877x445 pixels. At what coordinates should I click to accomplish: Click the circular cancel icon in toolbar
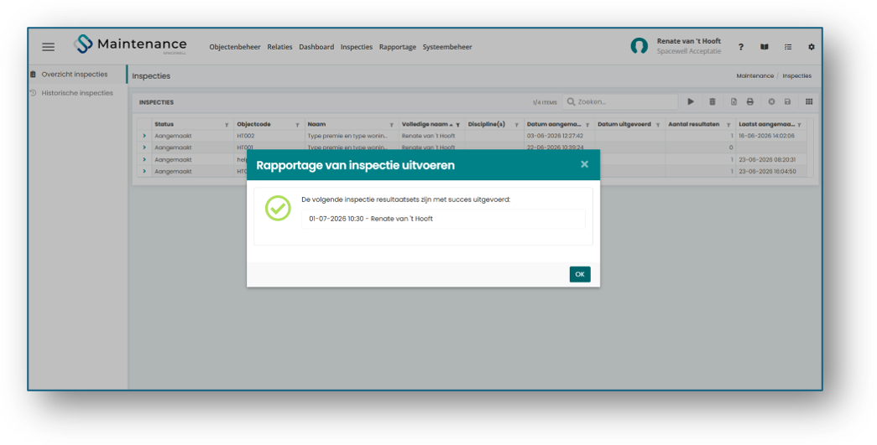coord(771,101)
